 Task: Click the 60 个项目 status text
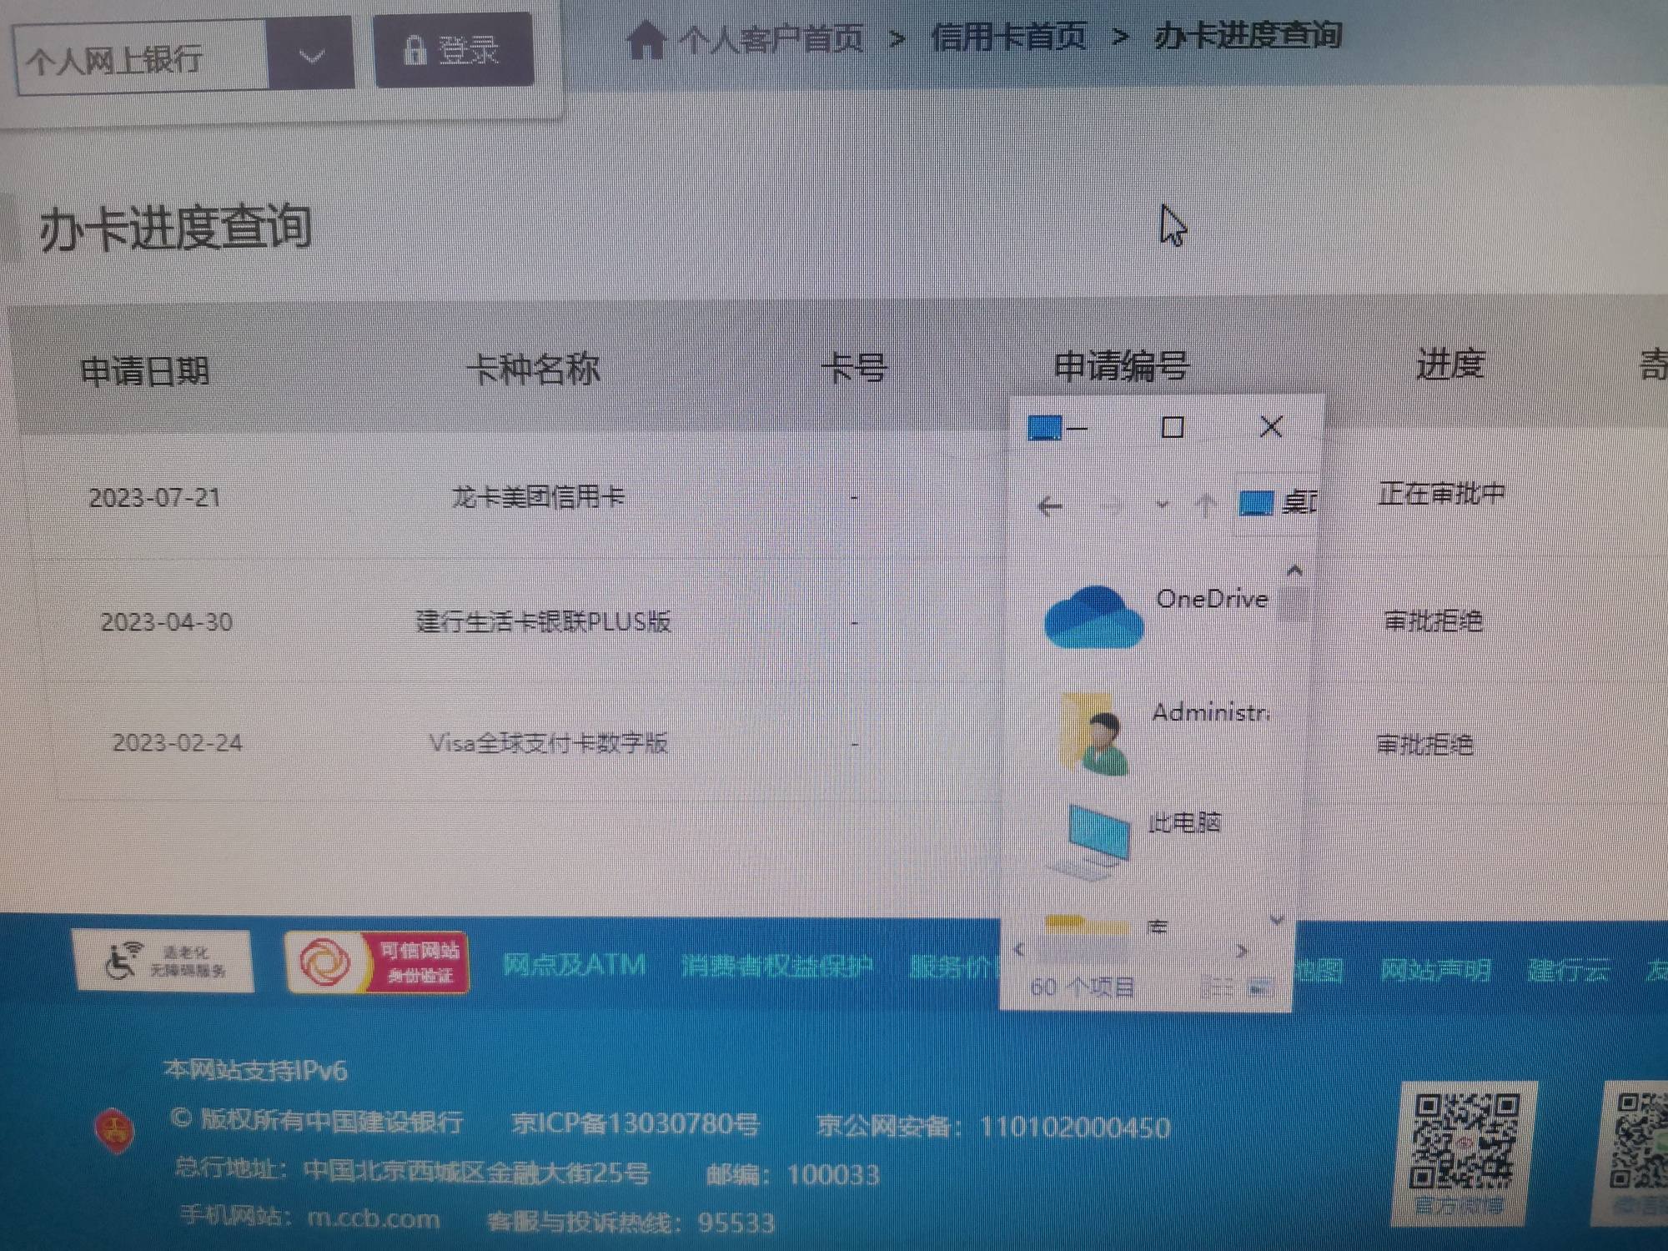click(1083, 987)
